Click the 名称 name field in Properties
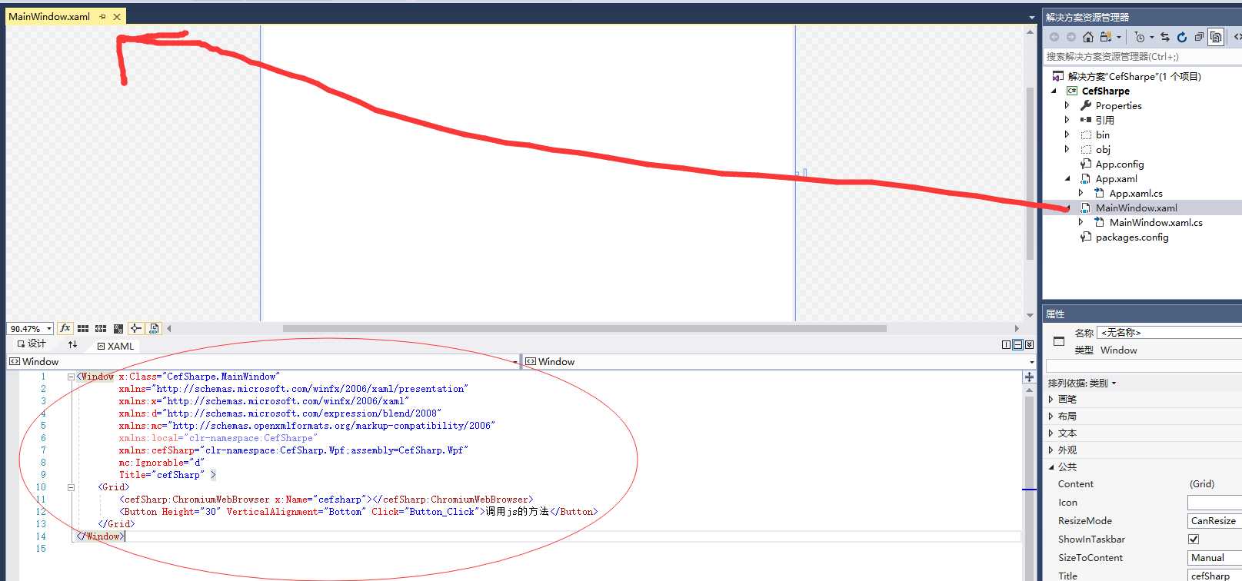Screen dimensions: 1242x581 point(1169,333)
